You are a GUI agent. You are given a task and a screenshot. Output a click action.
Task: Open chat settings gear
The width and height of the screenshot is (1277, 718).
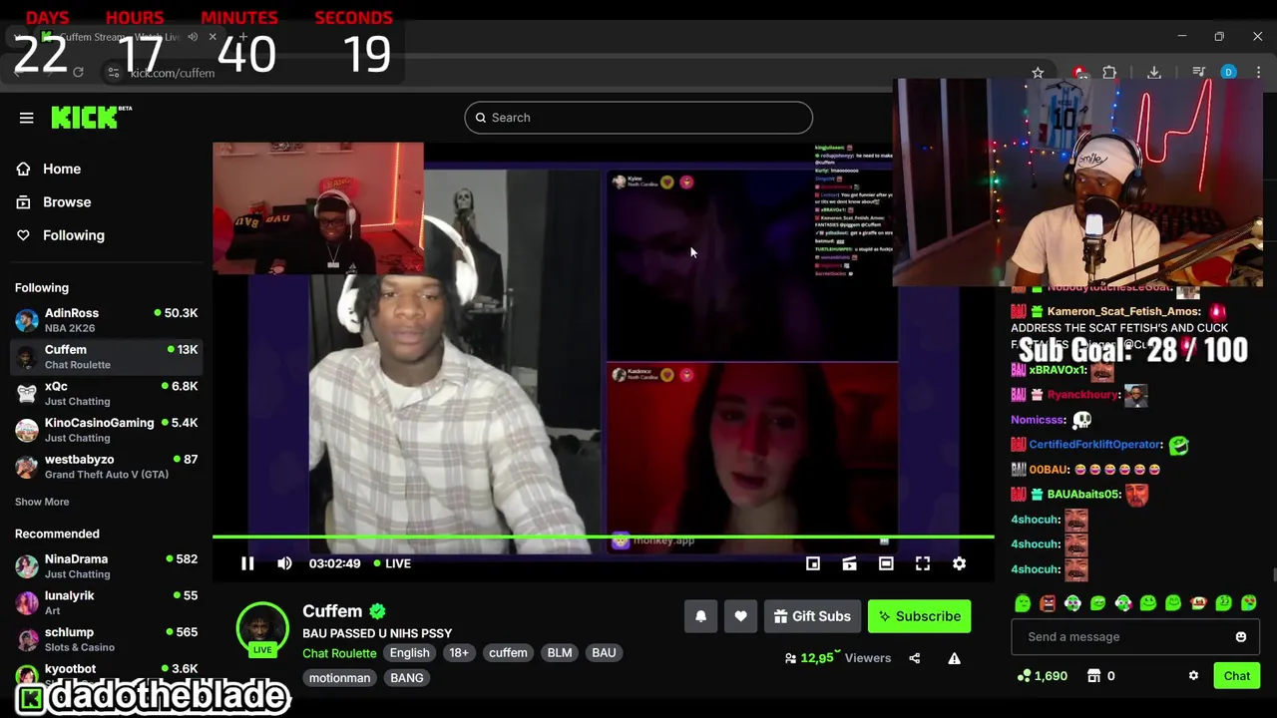tap(1193, 676)
